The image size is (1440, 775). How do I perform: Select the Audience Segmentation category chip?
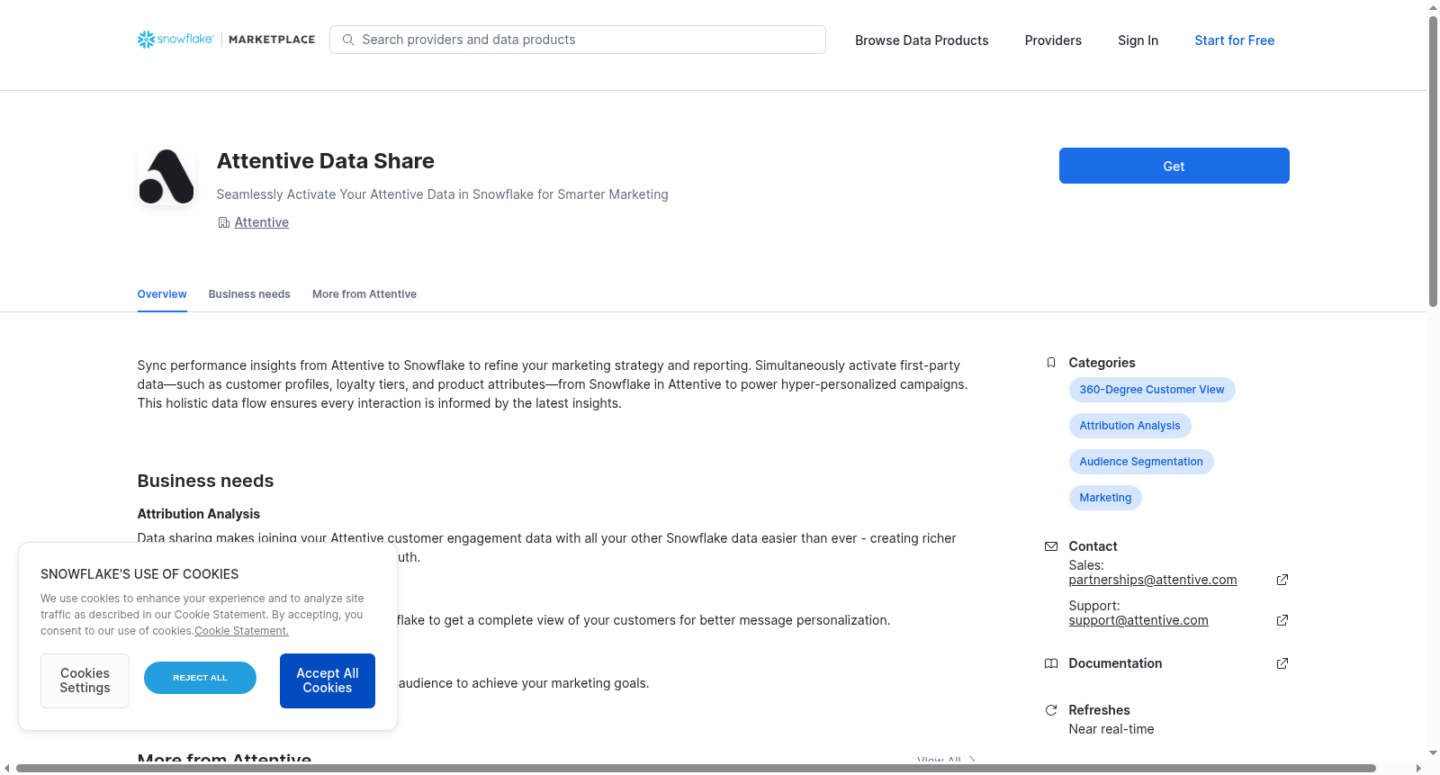click(x=1141, y=462)
